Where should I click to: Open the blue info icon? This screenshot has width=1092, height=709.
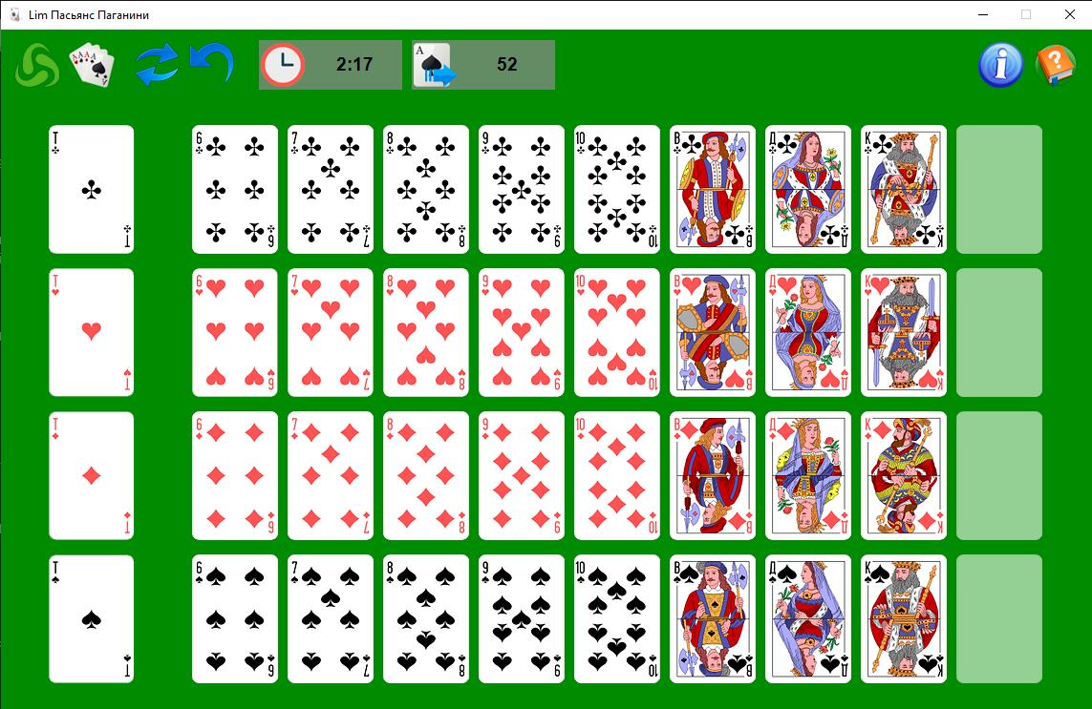click(x=1000, y=65)
